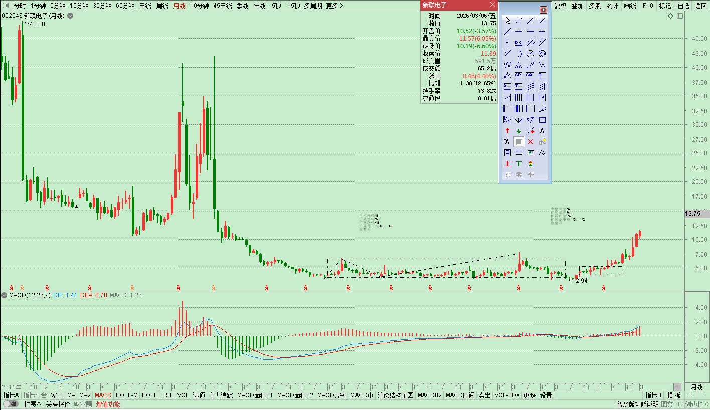Click the red X delete drawing icon
The image size is (710, 410).
[x=530, y=142]
